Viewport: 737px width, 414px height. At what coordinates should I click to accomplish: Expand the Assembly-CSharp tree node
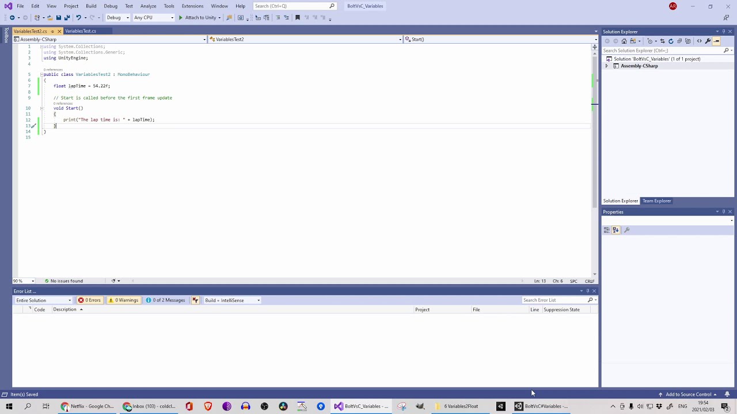coord(606,66)
